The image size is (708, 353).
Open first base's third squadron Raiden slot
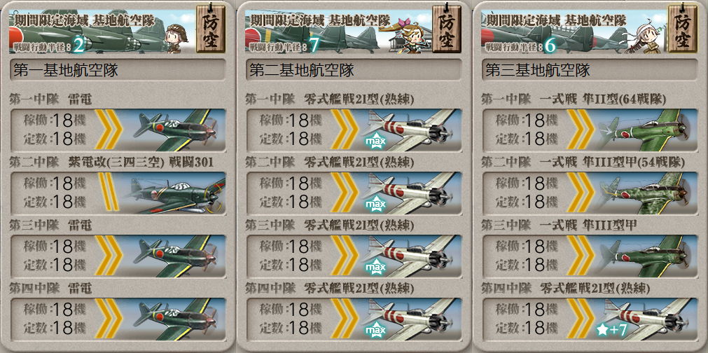118,256
